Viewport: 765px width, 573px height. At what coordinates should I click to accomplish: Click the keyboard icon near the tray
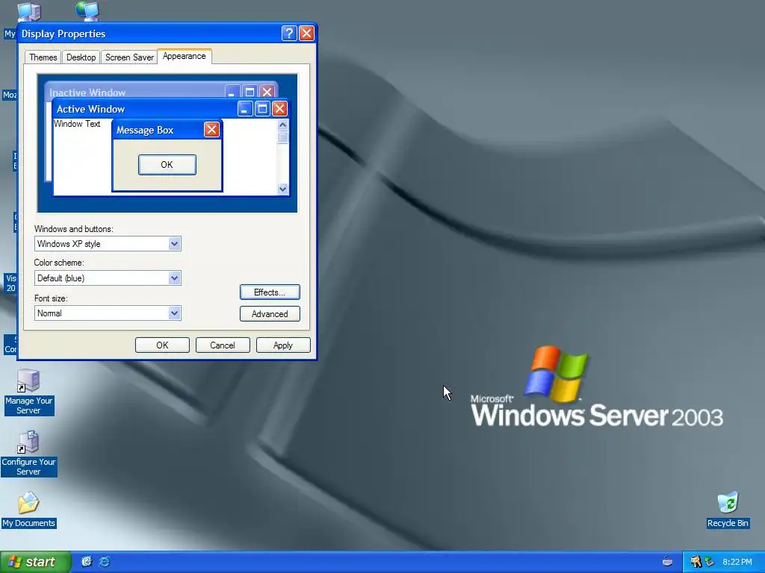667,562
